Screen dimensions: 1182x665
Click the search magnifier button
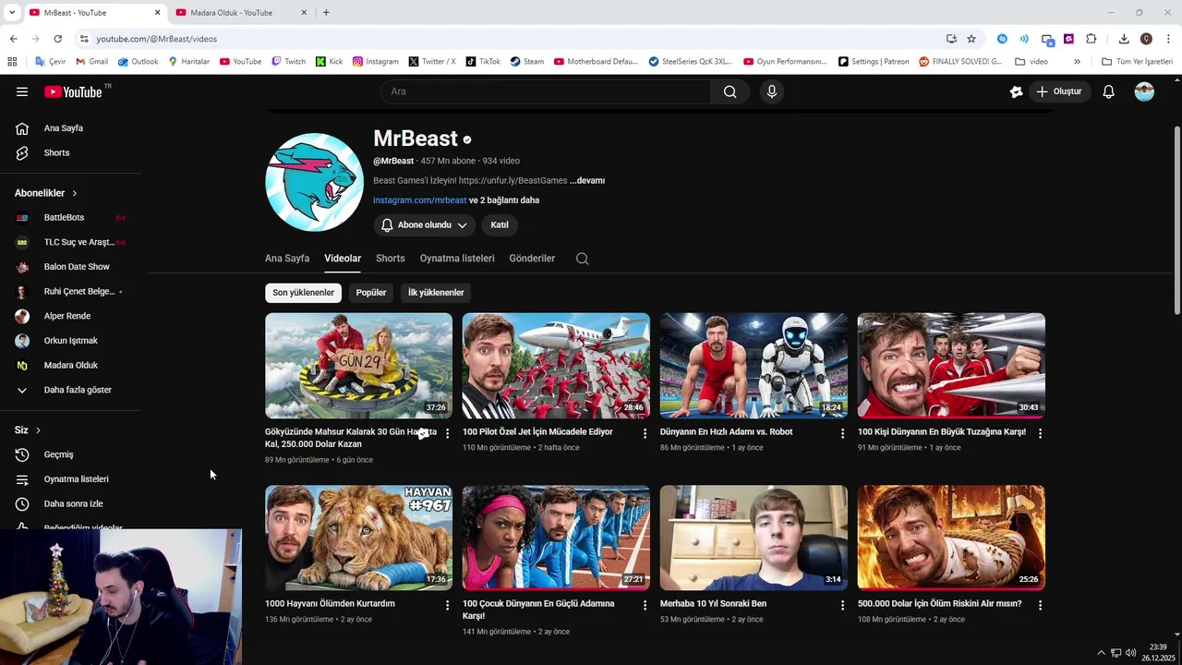(730, 91)
